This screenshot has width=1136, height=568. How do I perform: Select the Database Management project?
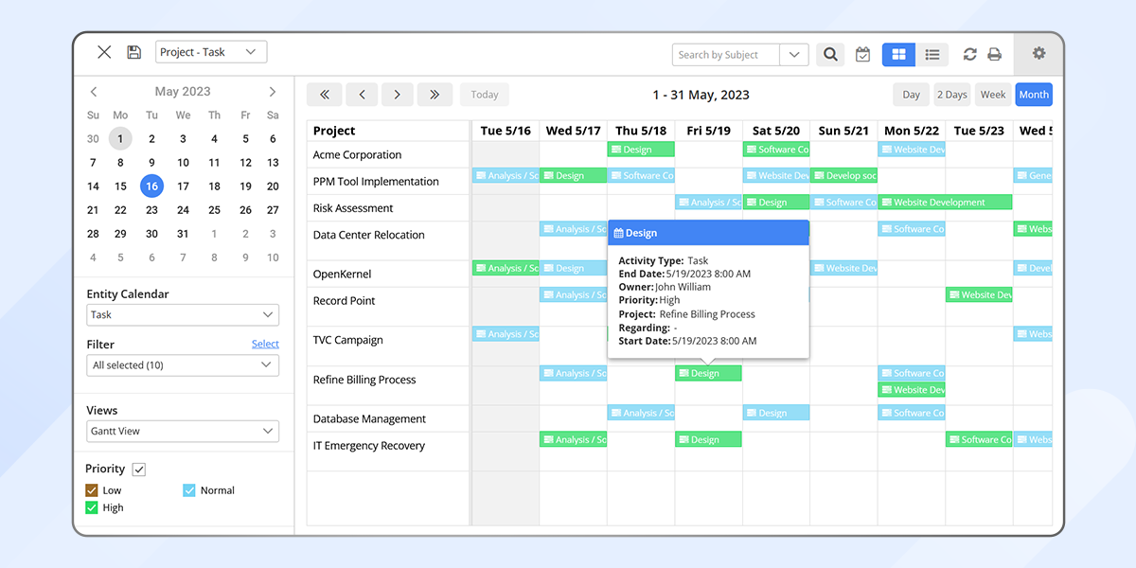[x=369, y=419]
